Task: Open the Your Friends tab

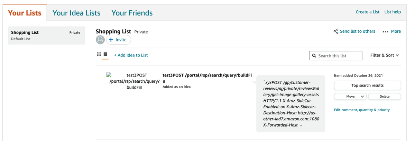Action: (x=132, y=13)
